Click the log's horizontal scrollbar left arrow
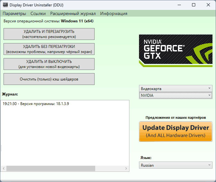The height and width of the screenshot is (182, 216). tap(4, 168)
